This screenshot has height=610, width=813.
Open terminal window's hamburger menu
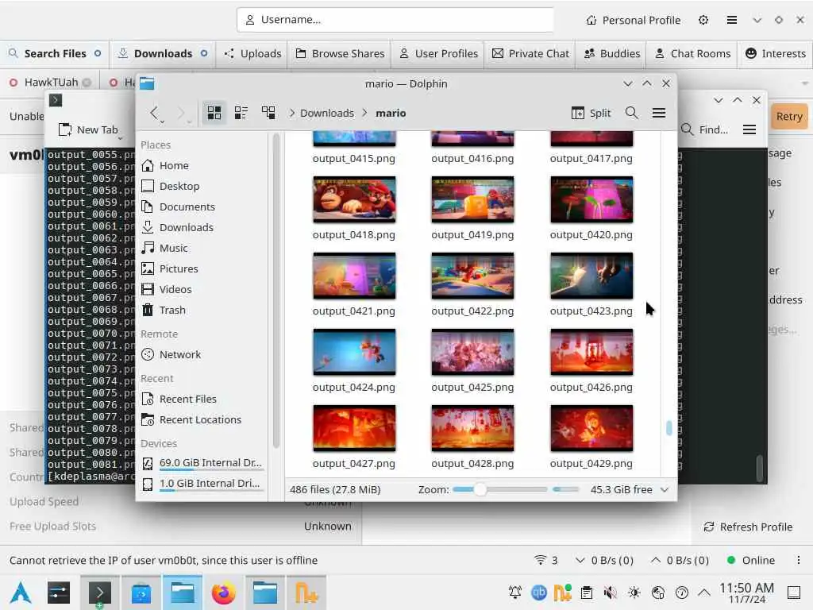[749, 129]
